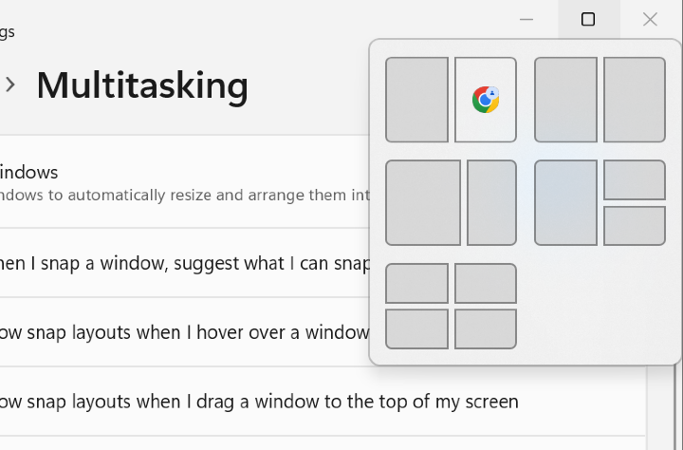Image resolution: width=683 pixels, height=450 pixels.
Task: Select the tall left zone of the three-zone layout
Action: tap(565, 202)
